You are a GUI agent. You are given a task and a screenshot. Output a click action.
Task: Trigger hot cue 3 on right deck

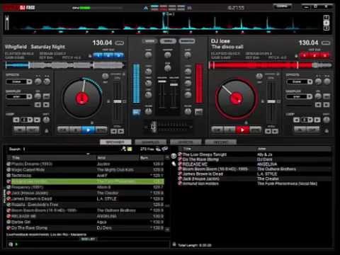point(325,55)
